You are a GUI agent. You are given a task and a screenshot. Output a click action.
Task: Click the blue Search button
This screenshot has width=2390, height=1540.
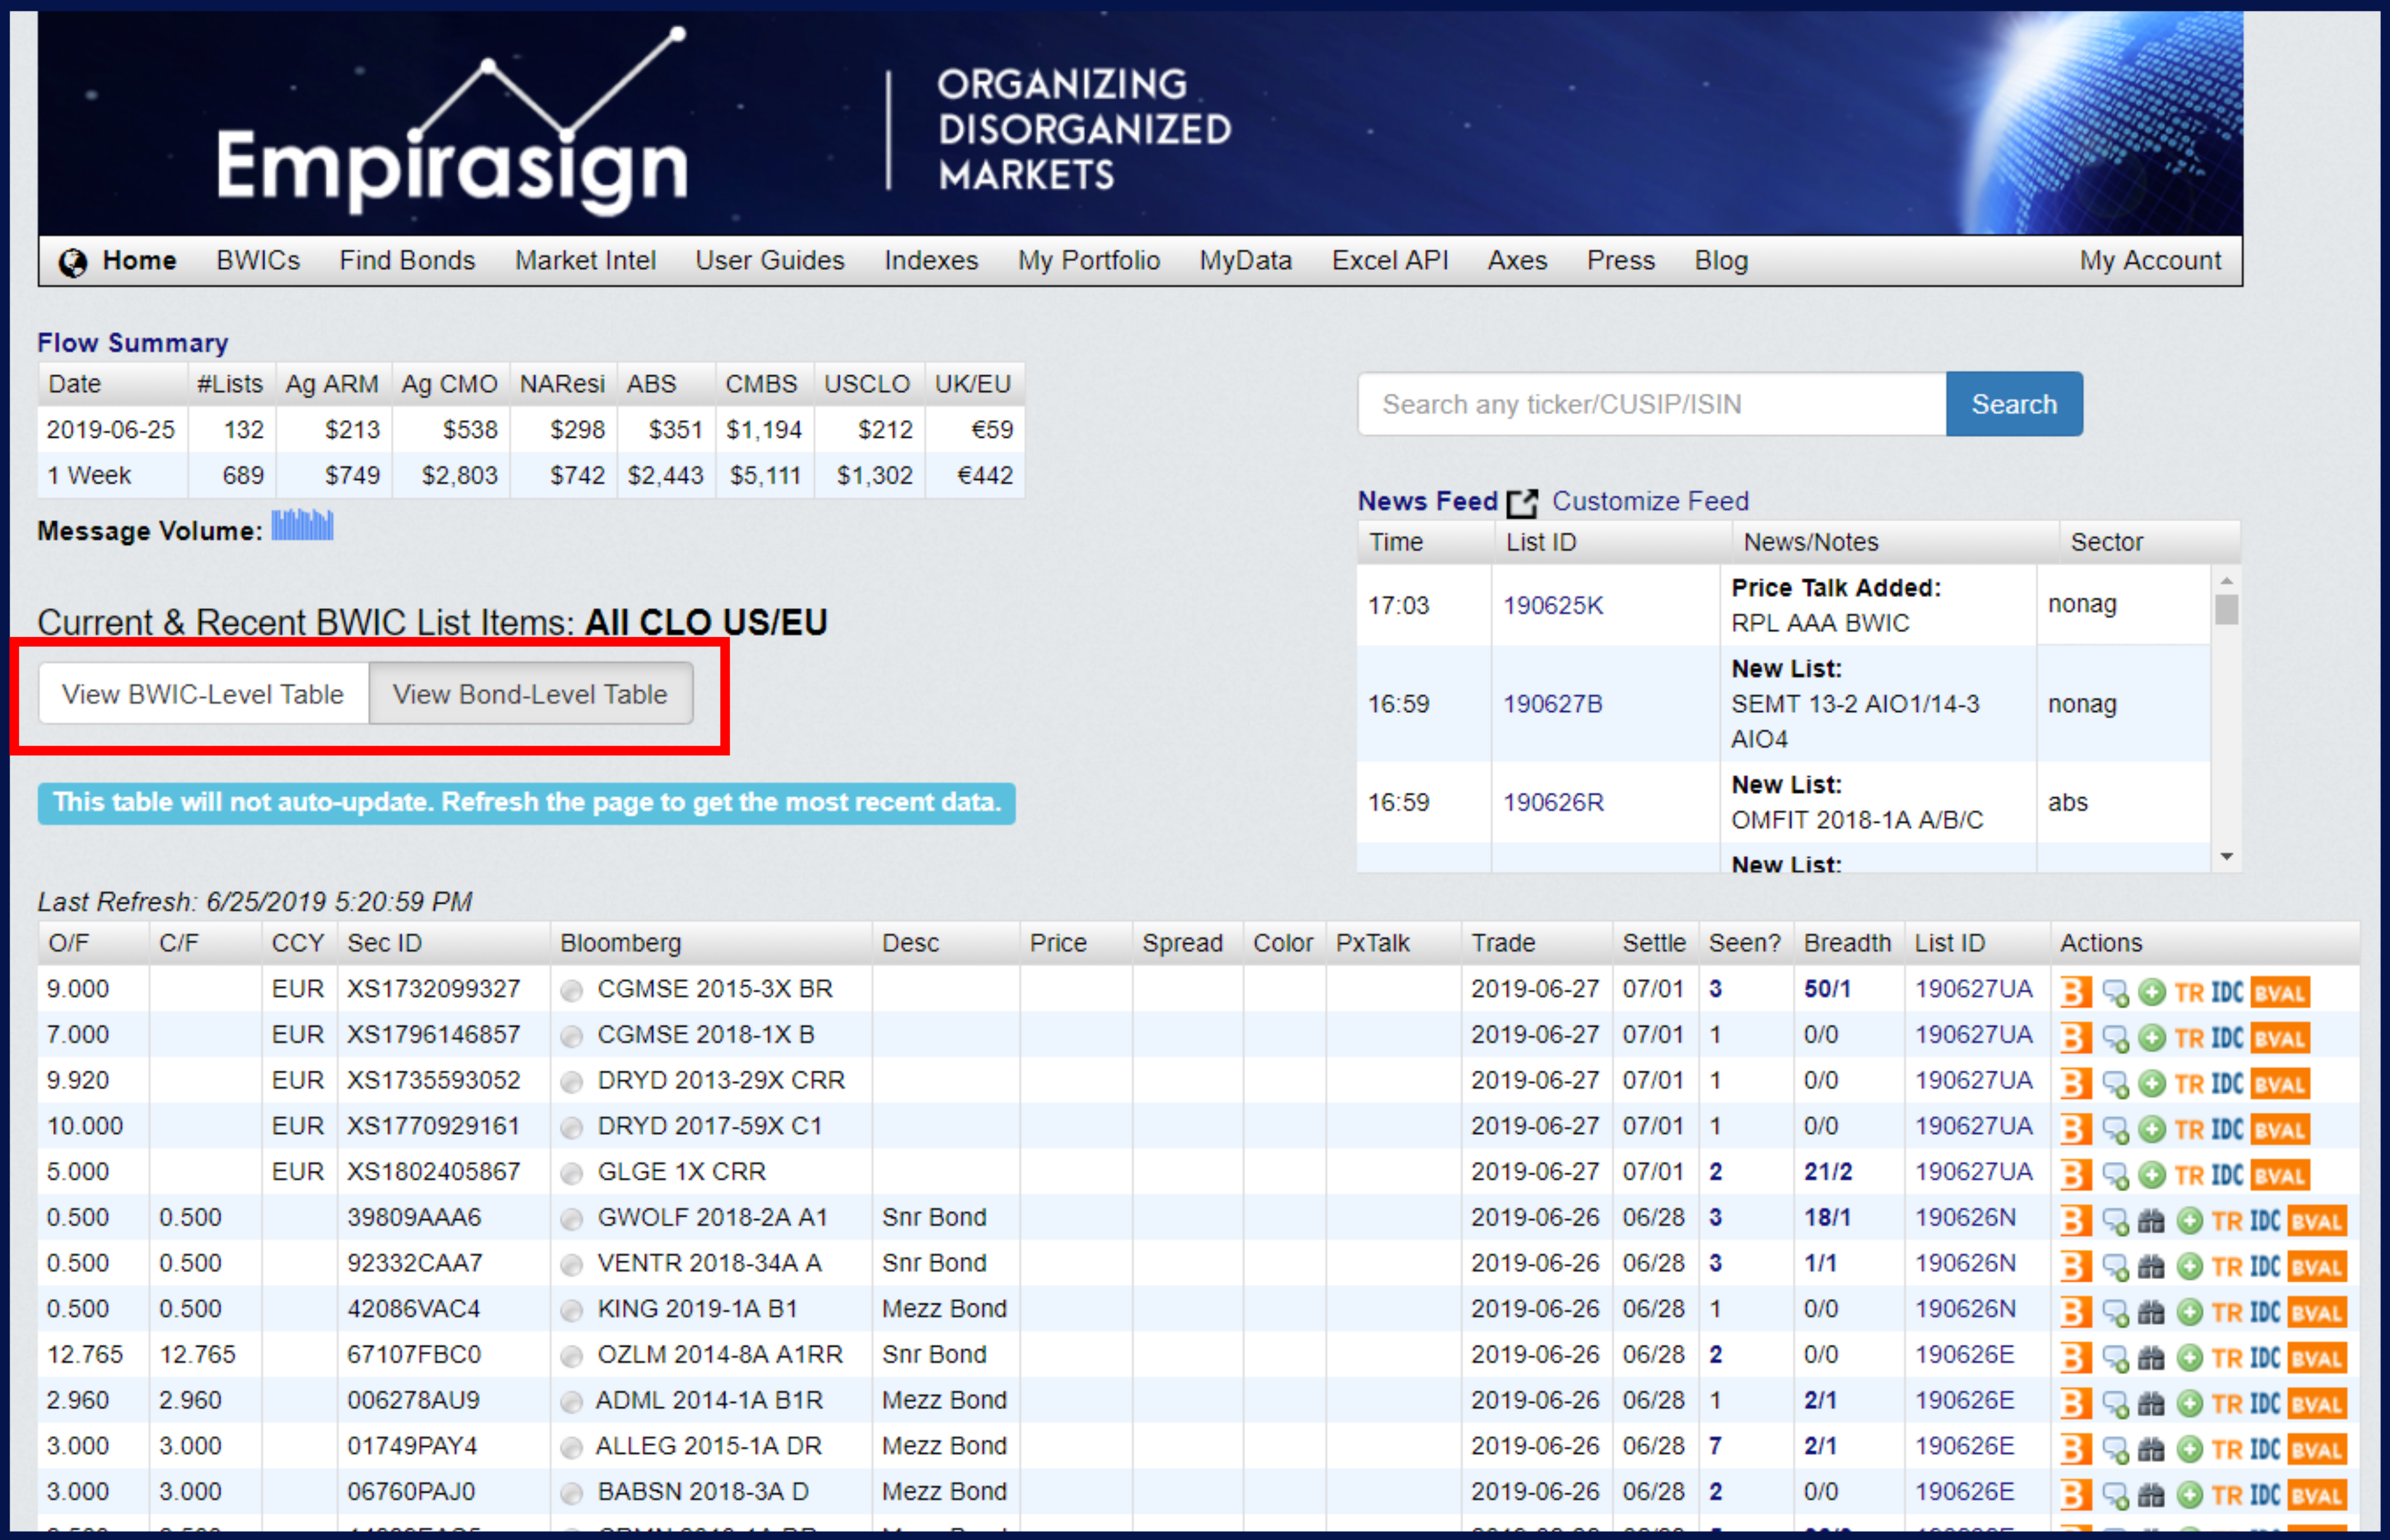click(x=2013, y=404)
